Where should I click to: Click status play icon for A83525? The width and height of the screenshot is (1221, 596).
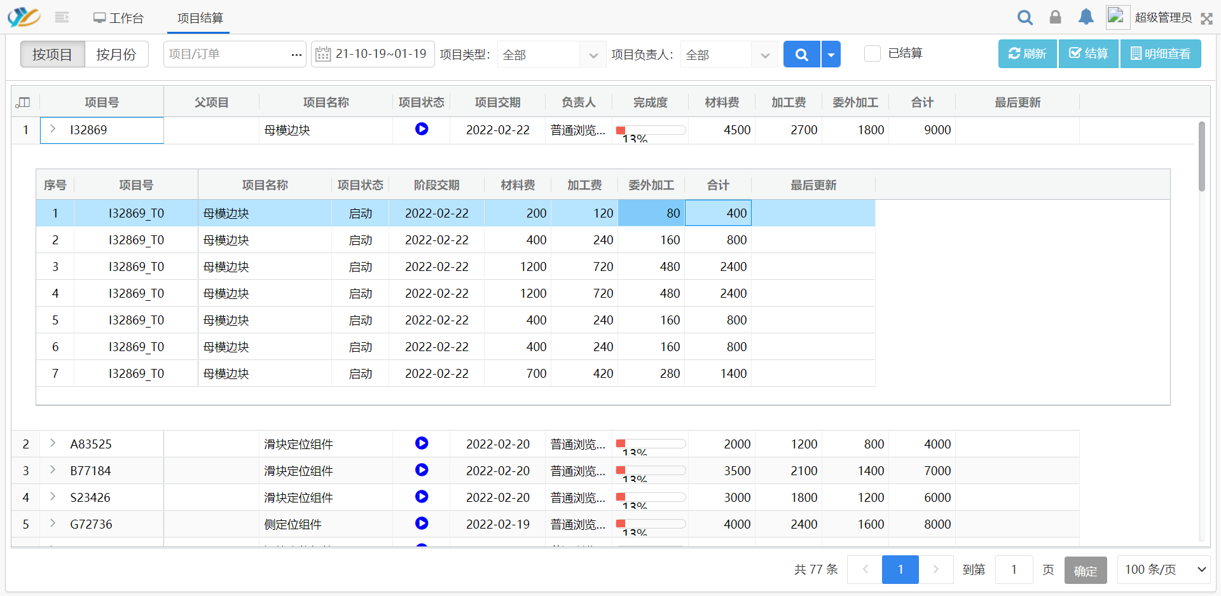pos(421,443)
